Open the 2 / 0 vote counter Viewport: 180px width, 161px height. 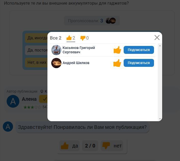point(90,146)
